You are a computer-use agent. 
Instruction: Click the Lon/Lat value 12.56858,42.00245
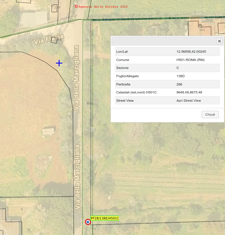tap(191, 52)
